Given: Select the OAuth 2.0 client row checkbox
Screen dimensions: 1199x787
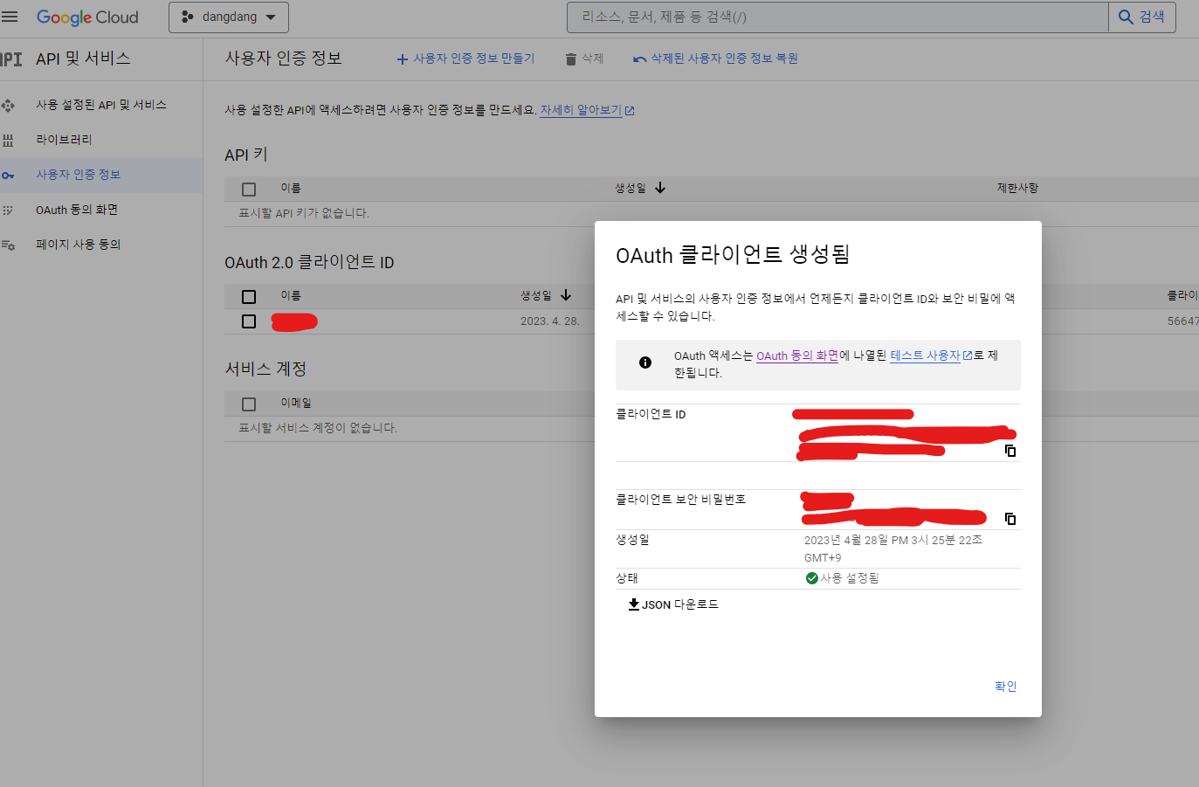Looking at the screenshot, I should coord(248,321).
